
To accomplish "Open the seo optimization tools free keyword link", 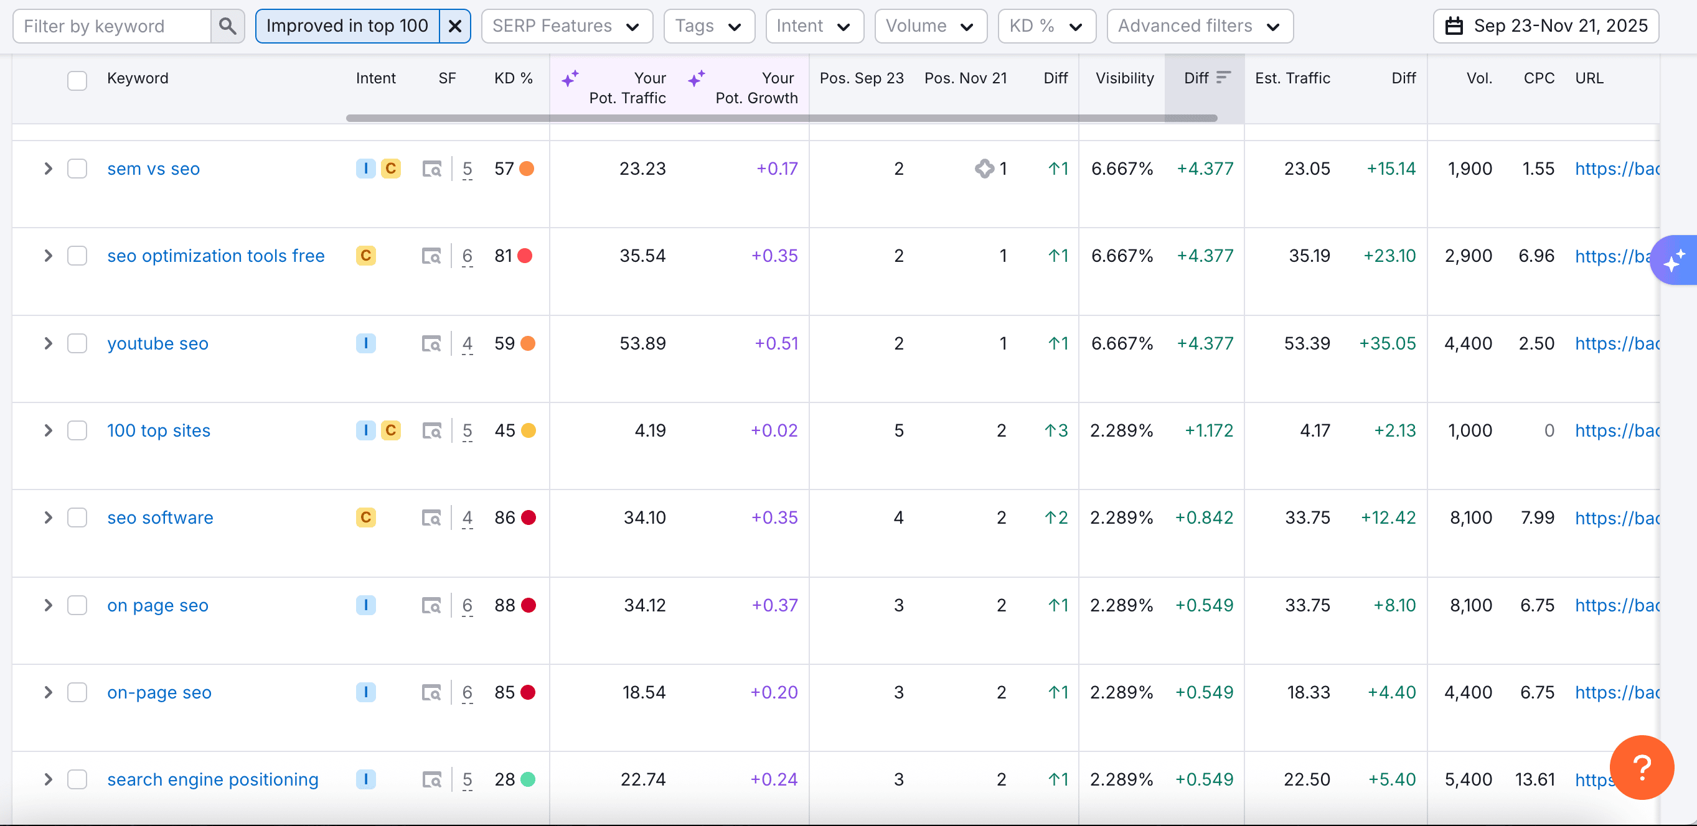I will 215,256.
